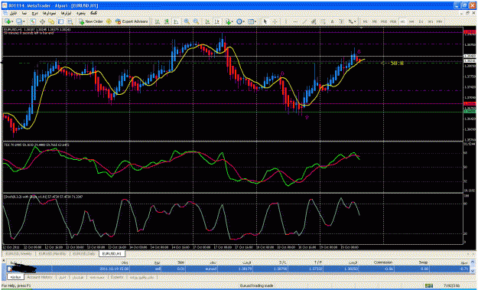
Task: Close the Terminal panel with its X
Action: tap(4, 260)
